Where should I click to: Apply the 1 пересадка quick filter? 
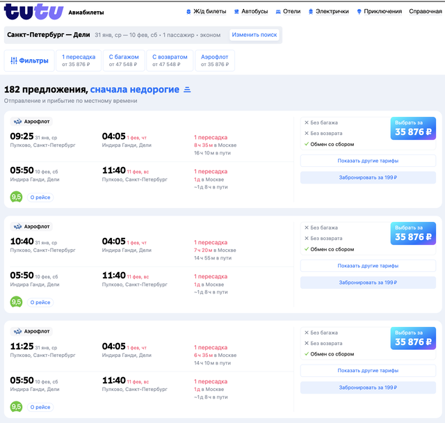click(x=79, y=61)
